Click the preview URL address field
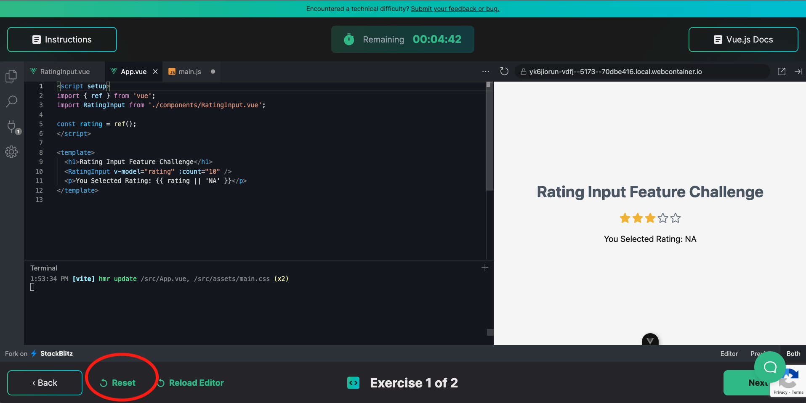 click(642, 72)
